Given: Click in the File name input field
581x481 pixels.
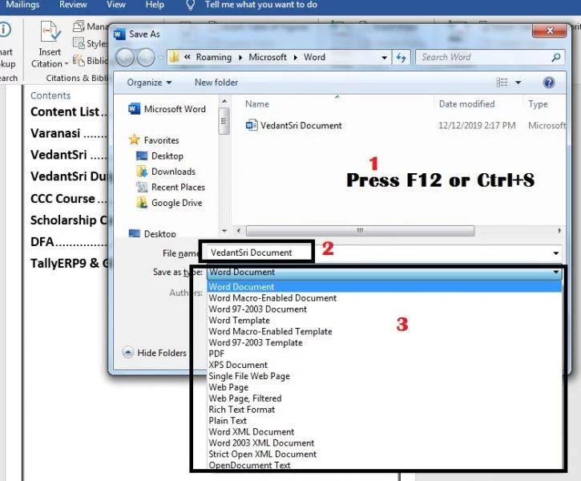Looking at the screenshot, I should [384, 253].
